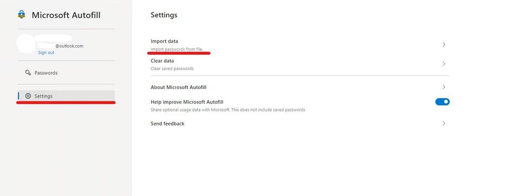Screen dimensions: 515x196
Task: Click Import passwords from file description
Action: click(177, 49)
